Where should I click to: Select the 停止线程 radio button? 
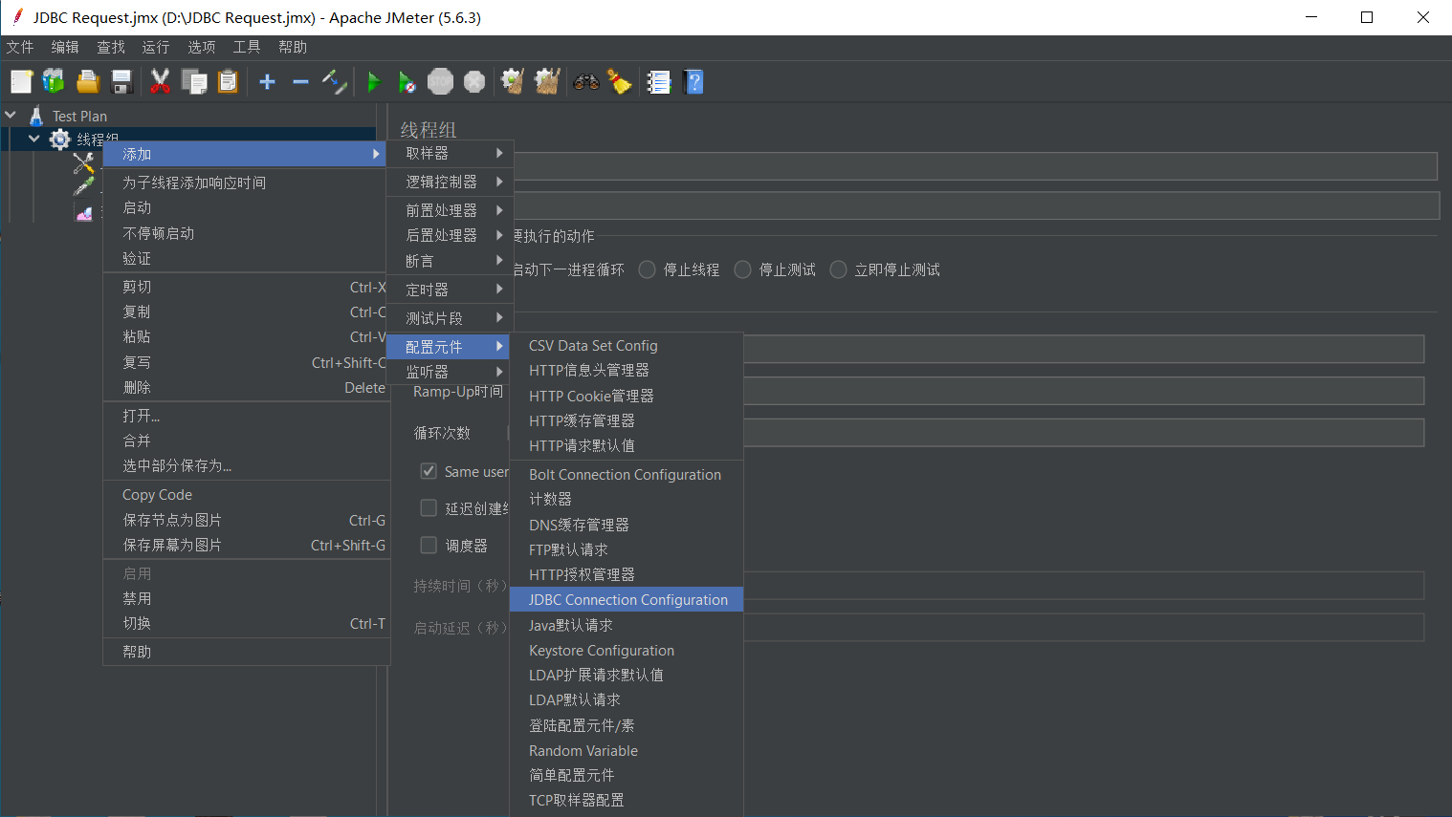click(x=648, y=270)
